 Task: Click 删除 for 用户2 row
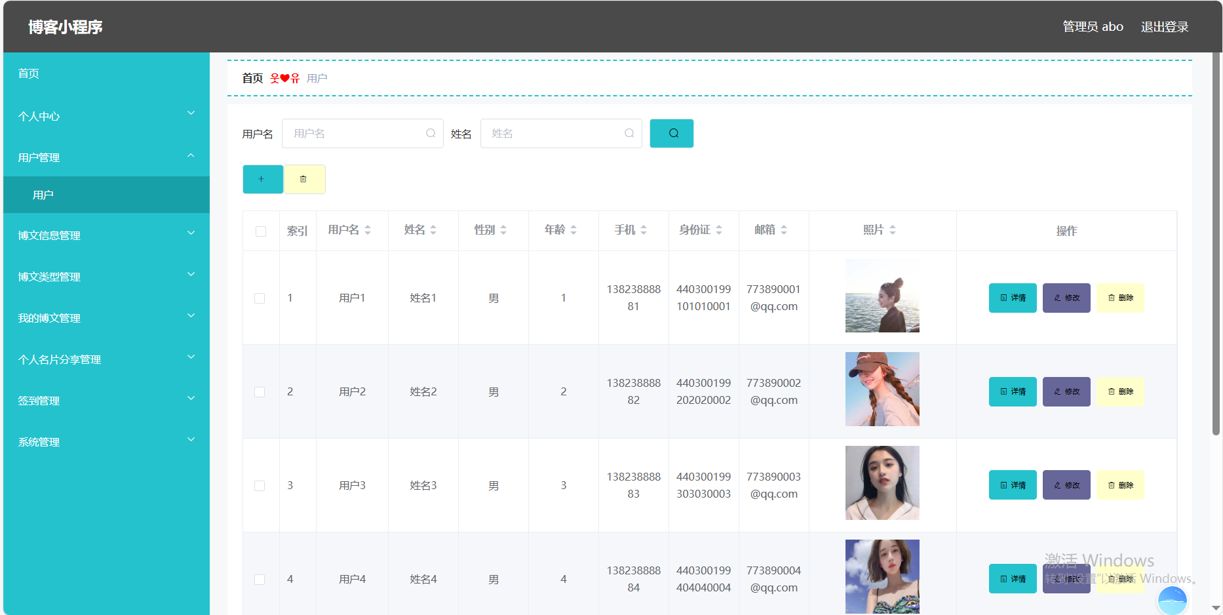tap(1120, 391)
